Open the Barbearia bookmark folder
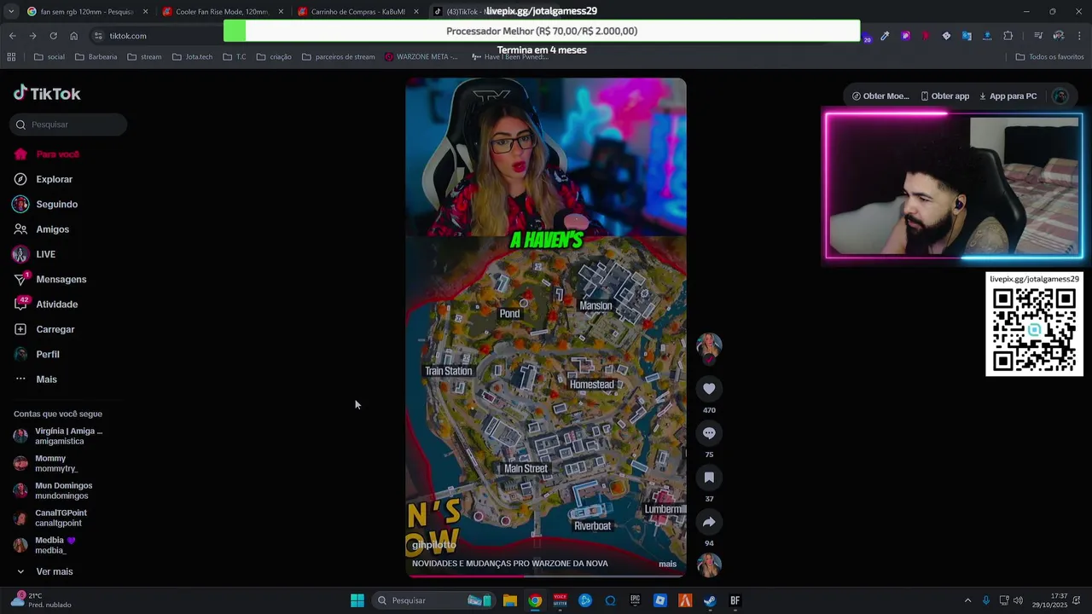The width and height of the screenshot is (1092, 614). 96,57
